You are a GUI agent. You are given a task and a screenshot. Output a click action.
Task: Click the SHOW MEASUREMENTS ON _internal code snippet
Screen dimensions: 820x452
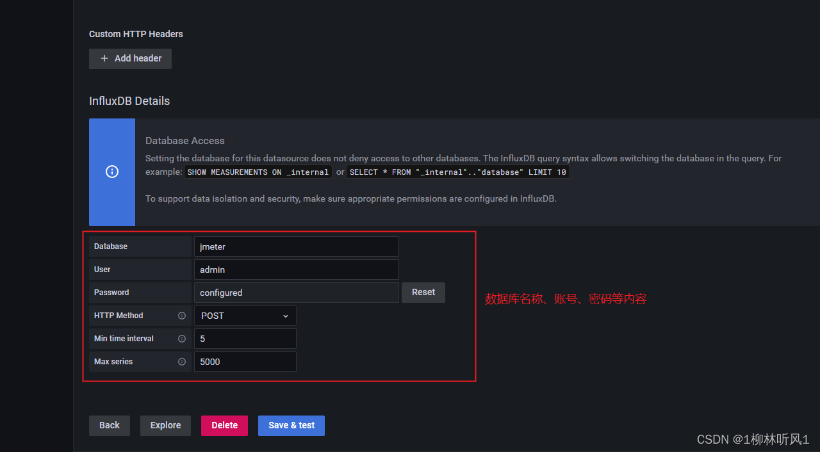click(x=258, y=172)
